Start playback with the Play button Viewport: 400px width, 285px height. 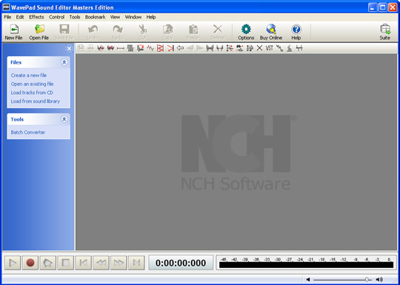click(x=13, y=263)
